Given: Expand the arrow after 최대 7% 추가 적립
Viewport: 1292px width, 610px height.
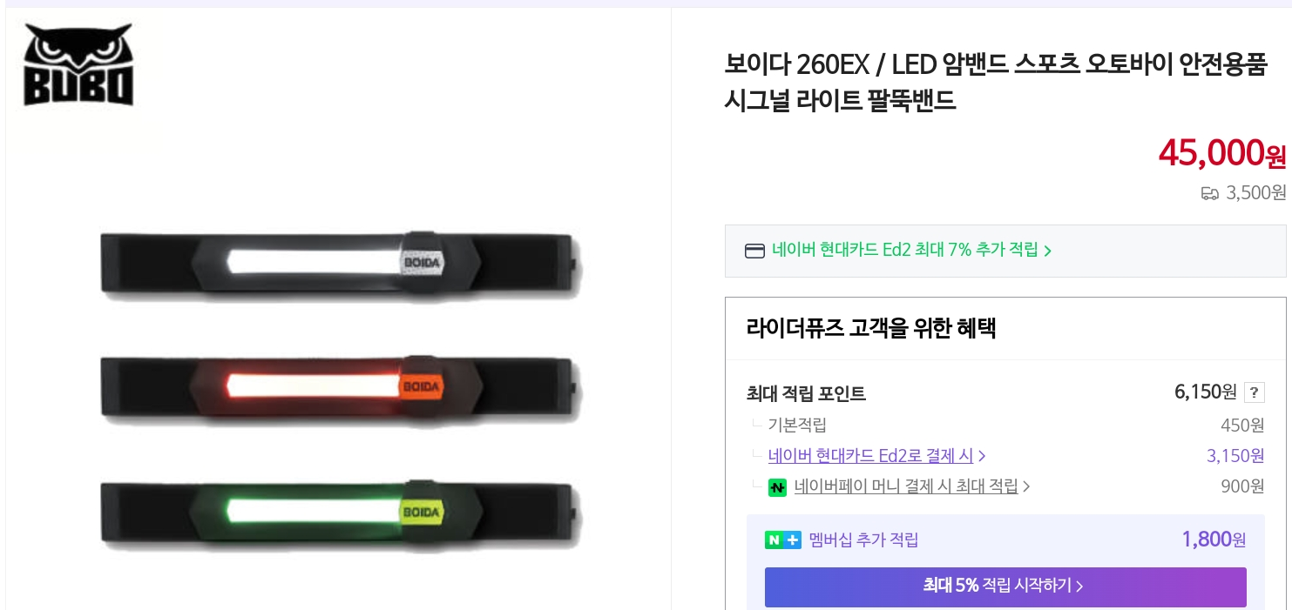Looking at the screenshot, I should pyautogui.click(x=1048, y=251).
